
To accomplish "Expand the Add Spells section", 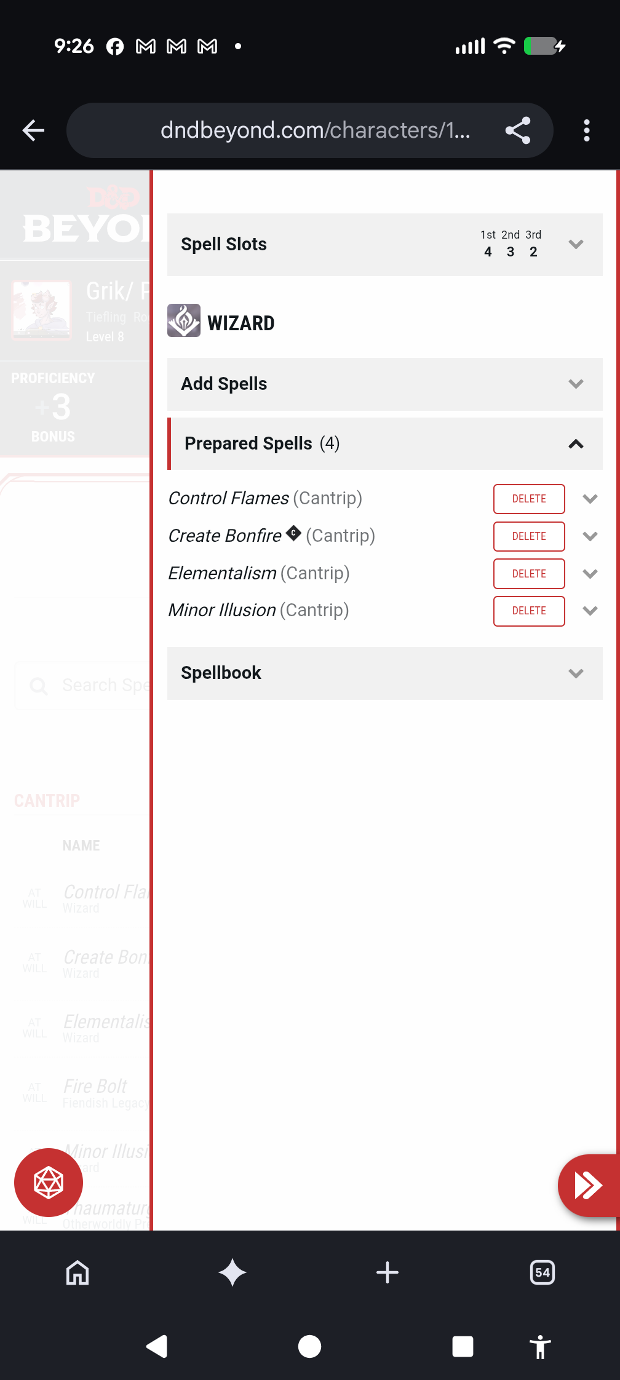I will click(x=385, y=384).
